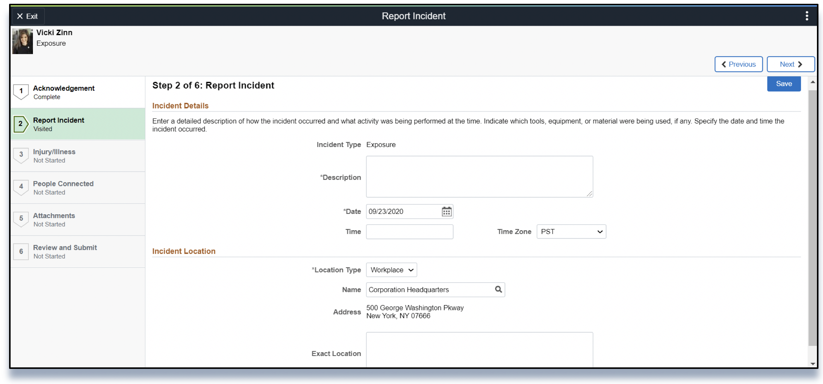Screen dimensions: 823x384
Task: Focus the Time input field
Action: coord(409,232)
